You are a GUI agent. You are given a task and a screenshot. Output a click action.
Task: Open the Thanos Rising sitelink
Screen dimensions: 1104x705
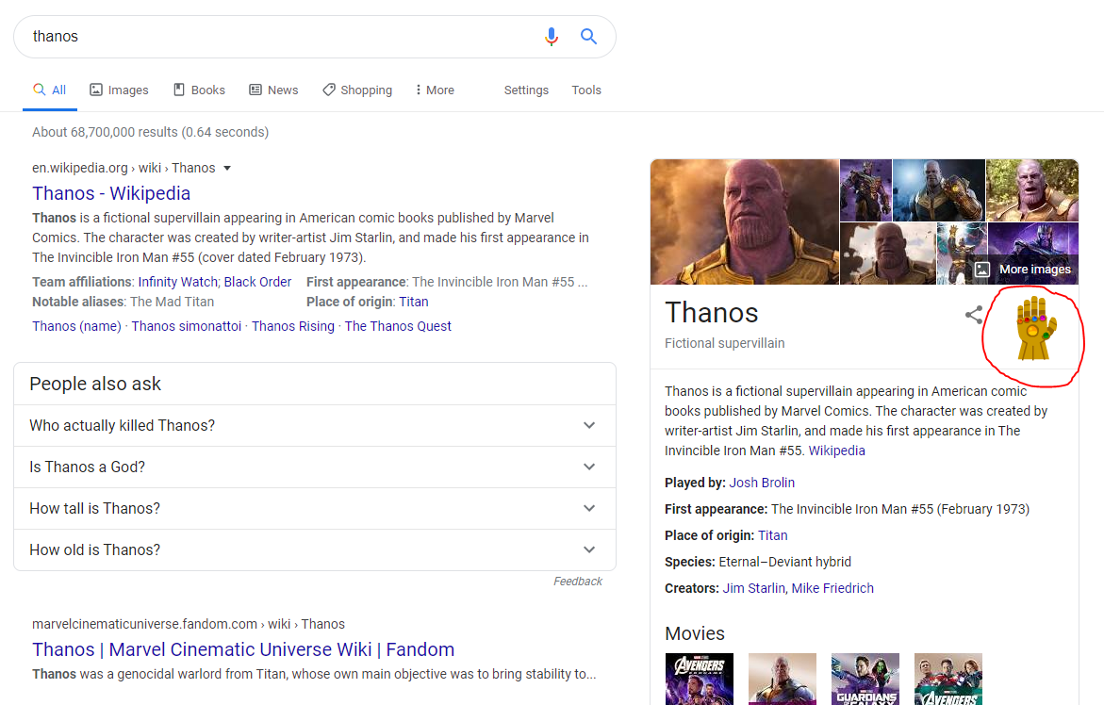293,326
